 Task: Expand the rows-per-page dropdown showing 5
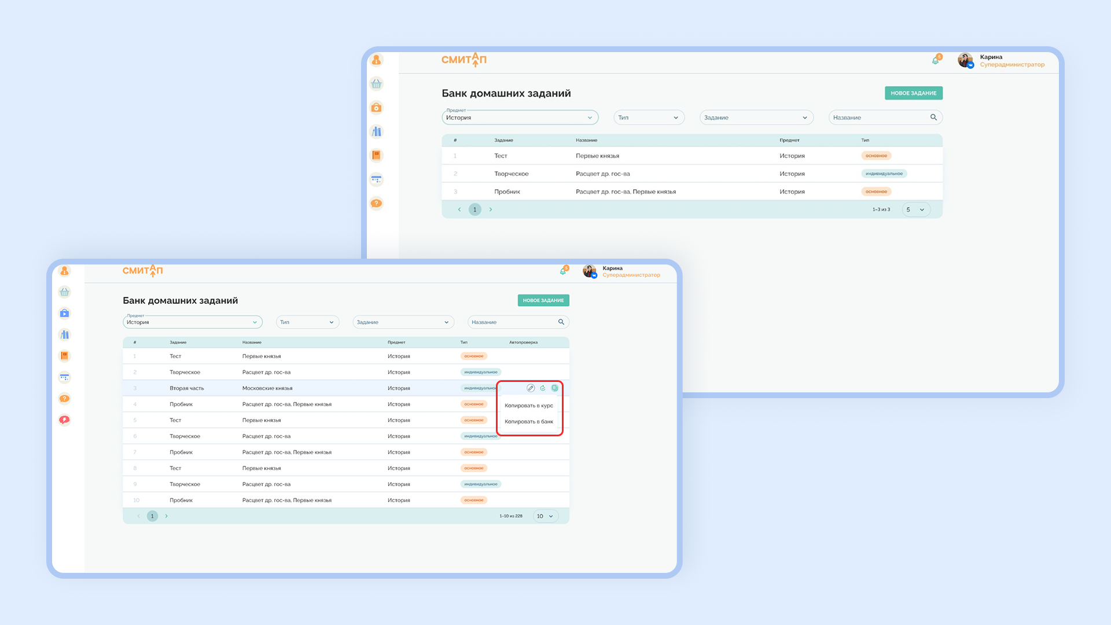(x=916, y=209)
